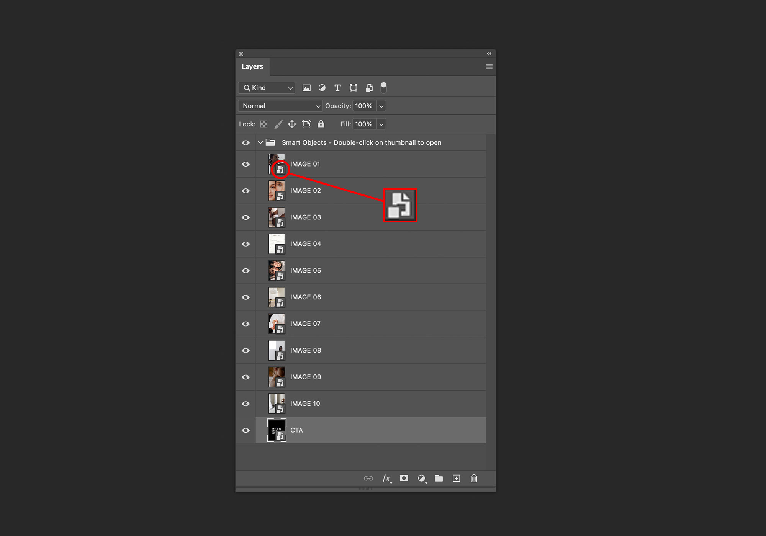Collapse the Smart Objects group

click(260, 142)
